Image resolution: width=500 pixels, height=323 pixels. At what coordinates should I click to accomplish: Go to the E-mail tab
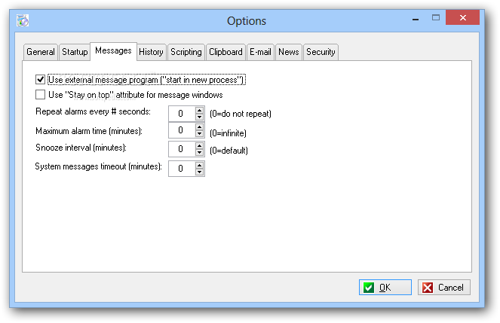(x=260, y=52)
